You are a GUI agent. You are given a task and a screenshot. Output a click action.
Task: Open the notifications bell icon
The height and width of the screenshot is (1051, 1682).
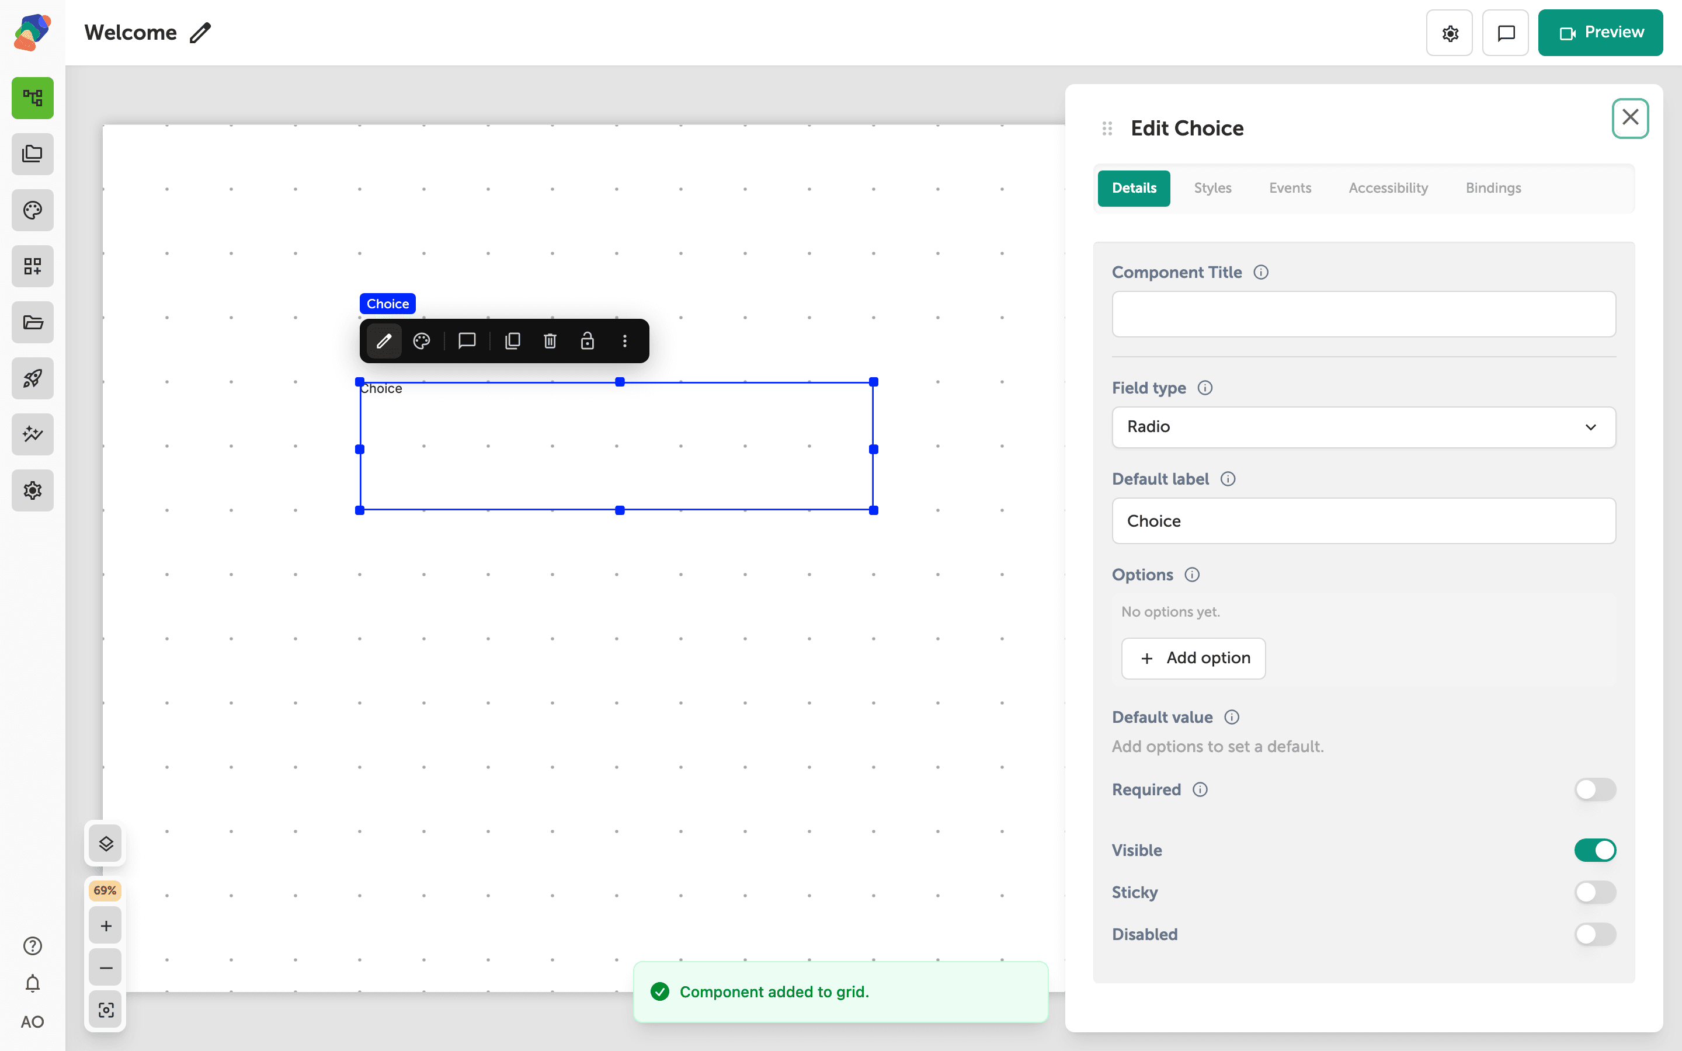(x=33, y=984)
